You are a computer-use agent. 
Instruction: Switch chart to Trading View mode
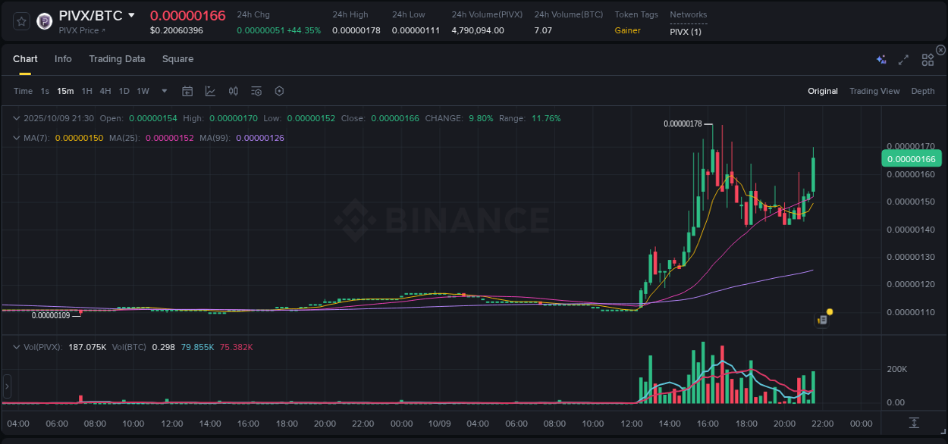[x=874, y=91]
